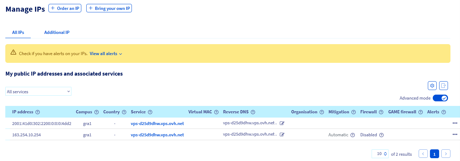The height and width of the screenshot is (161, 460).
Task: Open the actions menu for the IPv6 row
Action: [454, 123]
